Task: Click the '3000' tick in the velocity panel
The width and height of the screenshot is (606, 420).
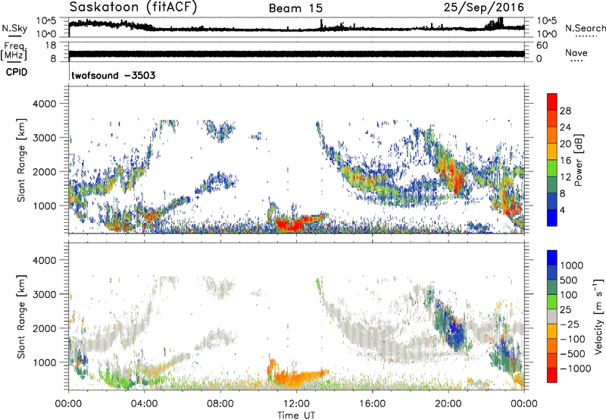Action: [44, 294]
